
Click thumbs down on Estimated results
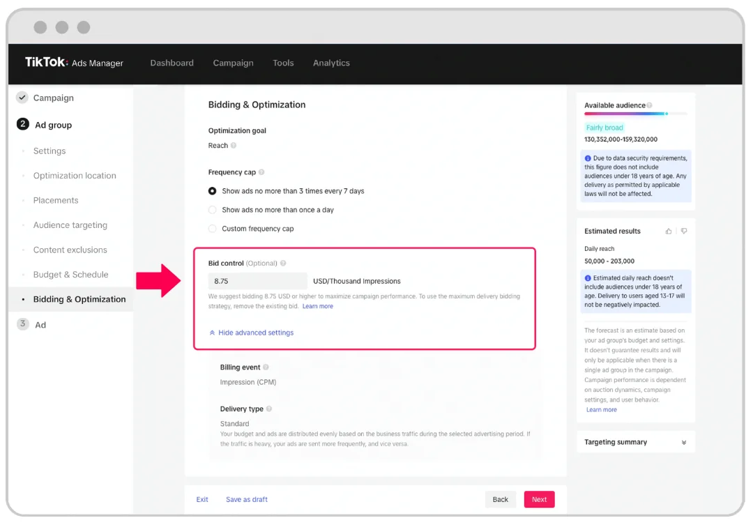tap(684, 231)
